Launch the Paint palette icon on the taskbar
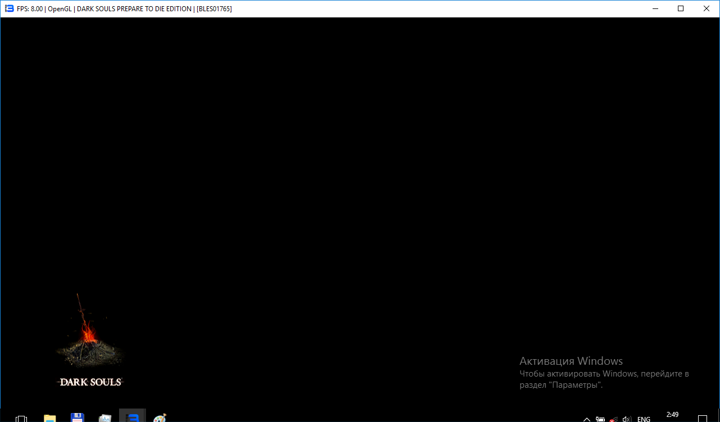720x422 pixels. (160, 418)
